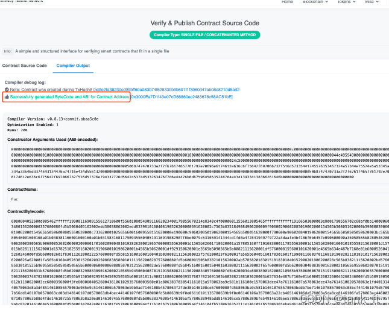389x310 pixels.
Task: Click inside Constructor Arguments text box
Action: [198, 163]
